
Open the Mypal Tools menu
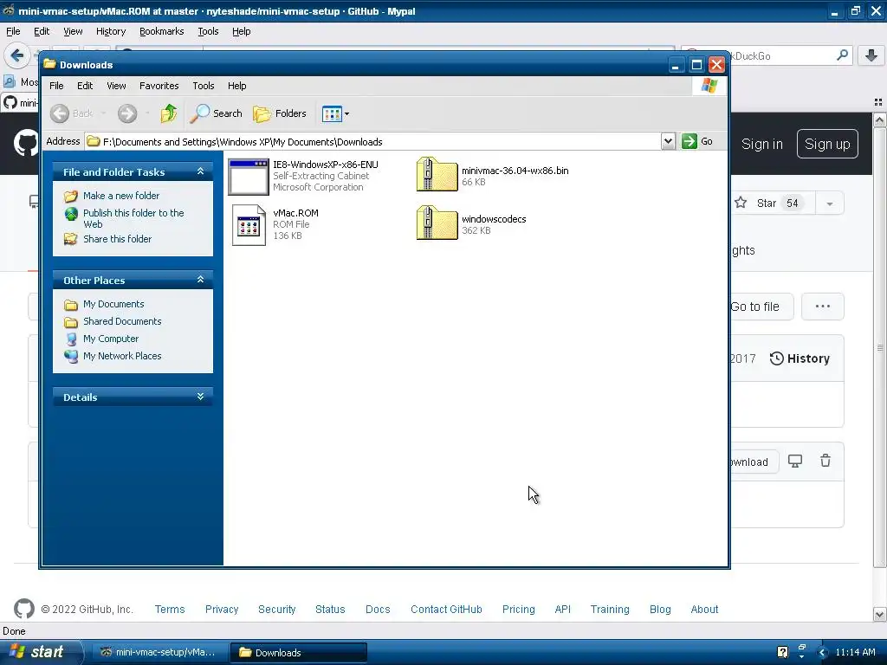[x=208, y=32]
